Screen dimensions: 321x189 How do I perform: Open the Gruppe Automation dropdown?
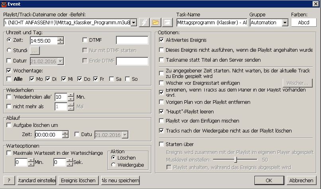point(284,23)
